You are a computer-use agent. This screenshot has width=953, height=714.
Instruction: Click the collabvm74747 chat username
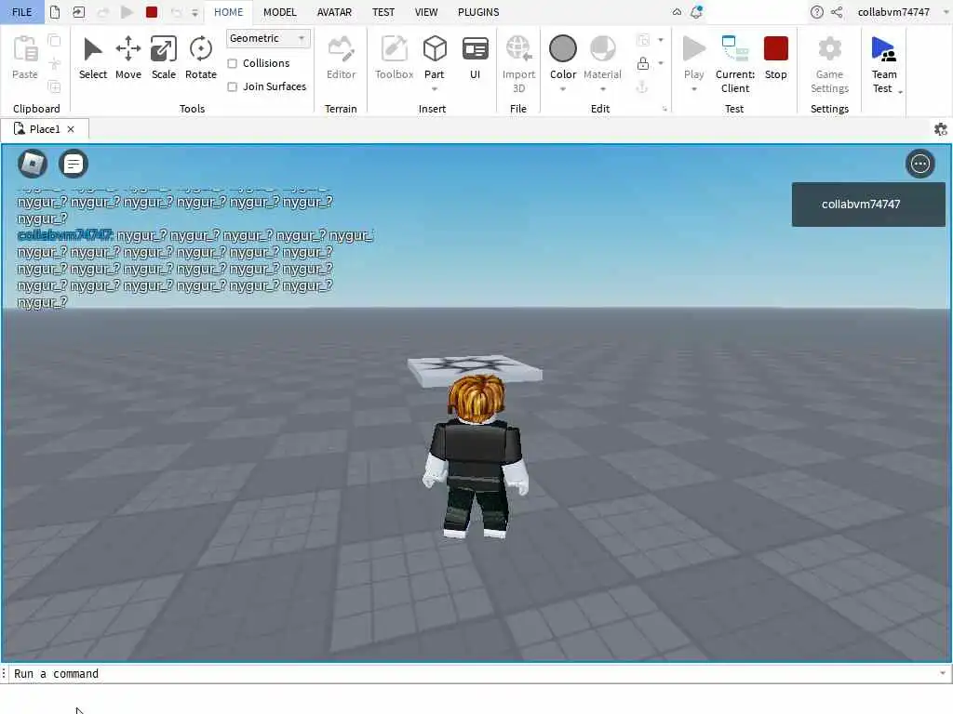[x=65, y=235]
